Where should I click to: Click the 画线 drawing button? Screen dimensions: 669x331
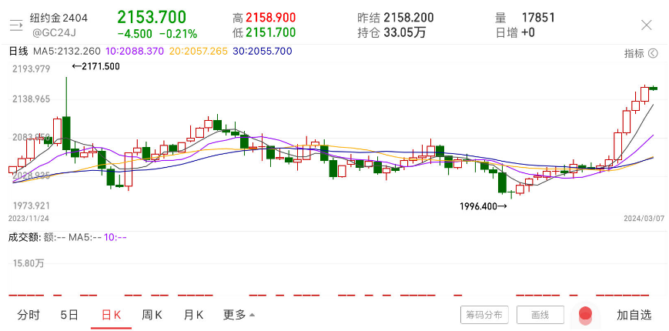click(540, 315)
